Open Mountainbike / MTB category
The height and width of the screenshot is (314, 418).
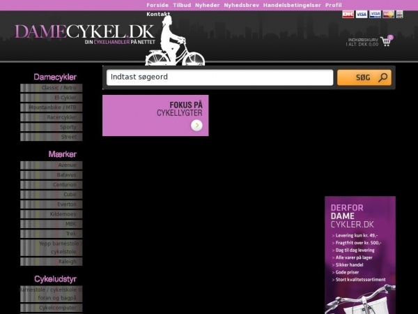(51, 107)
